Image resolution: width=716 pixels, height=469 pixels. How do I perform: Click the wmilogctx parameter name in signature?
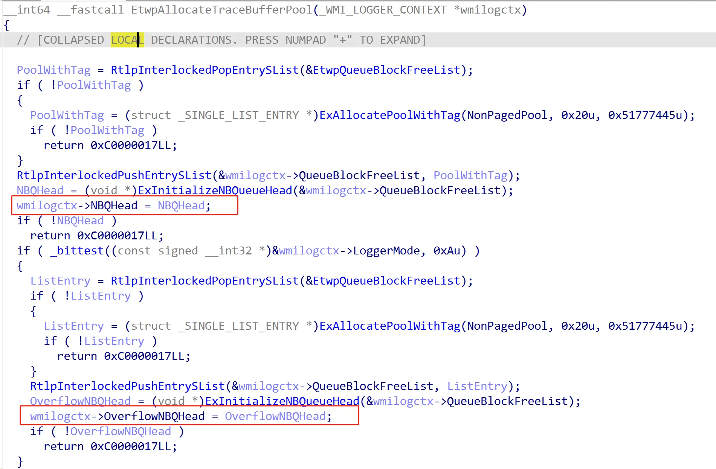coord(490,10)
